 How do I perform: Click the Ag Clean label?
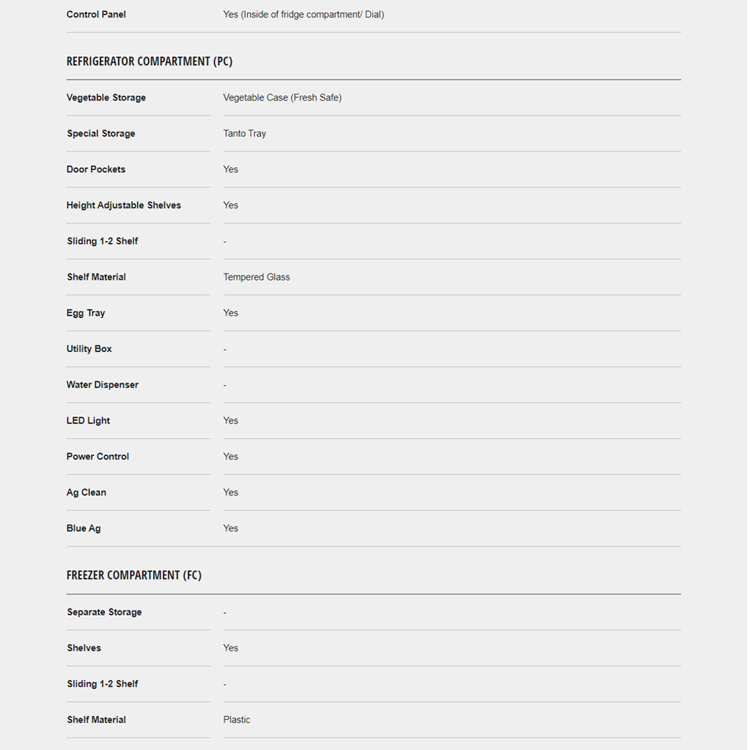tap(86, 492)
